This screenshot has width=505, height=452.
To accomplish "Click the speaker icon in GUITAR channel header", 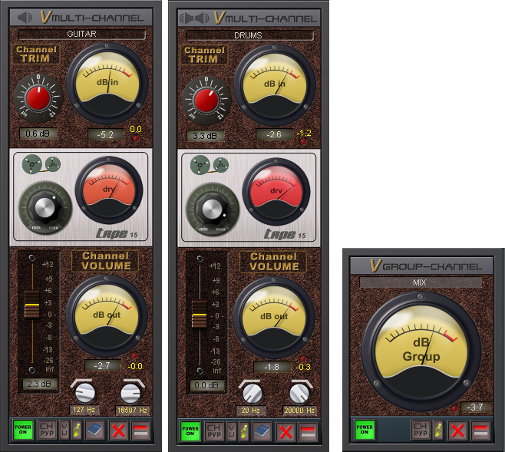I will click(25, 17).
